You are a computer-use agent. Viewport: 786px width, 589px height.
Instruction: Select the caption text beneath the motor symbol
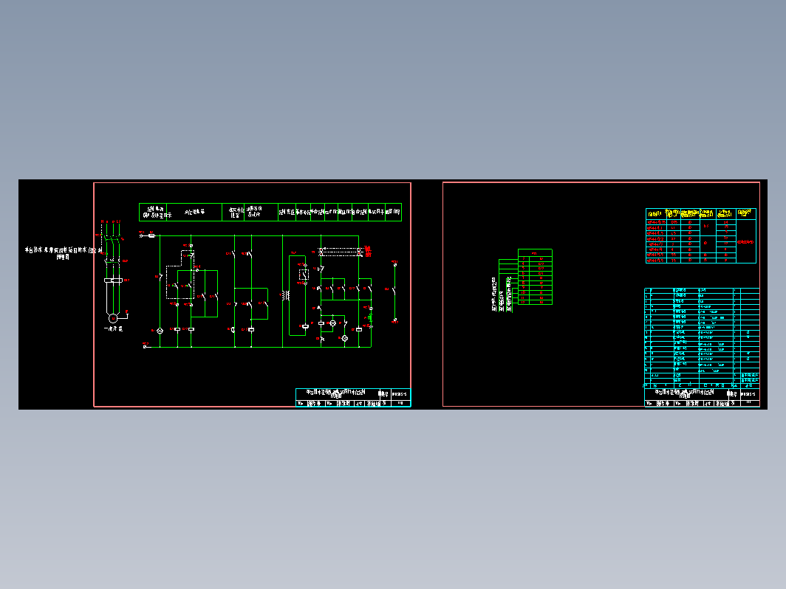click(x=113, y=329)
